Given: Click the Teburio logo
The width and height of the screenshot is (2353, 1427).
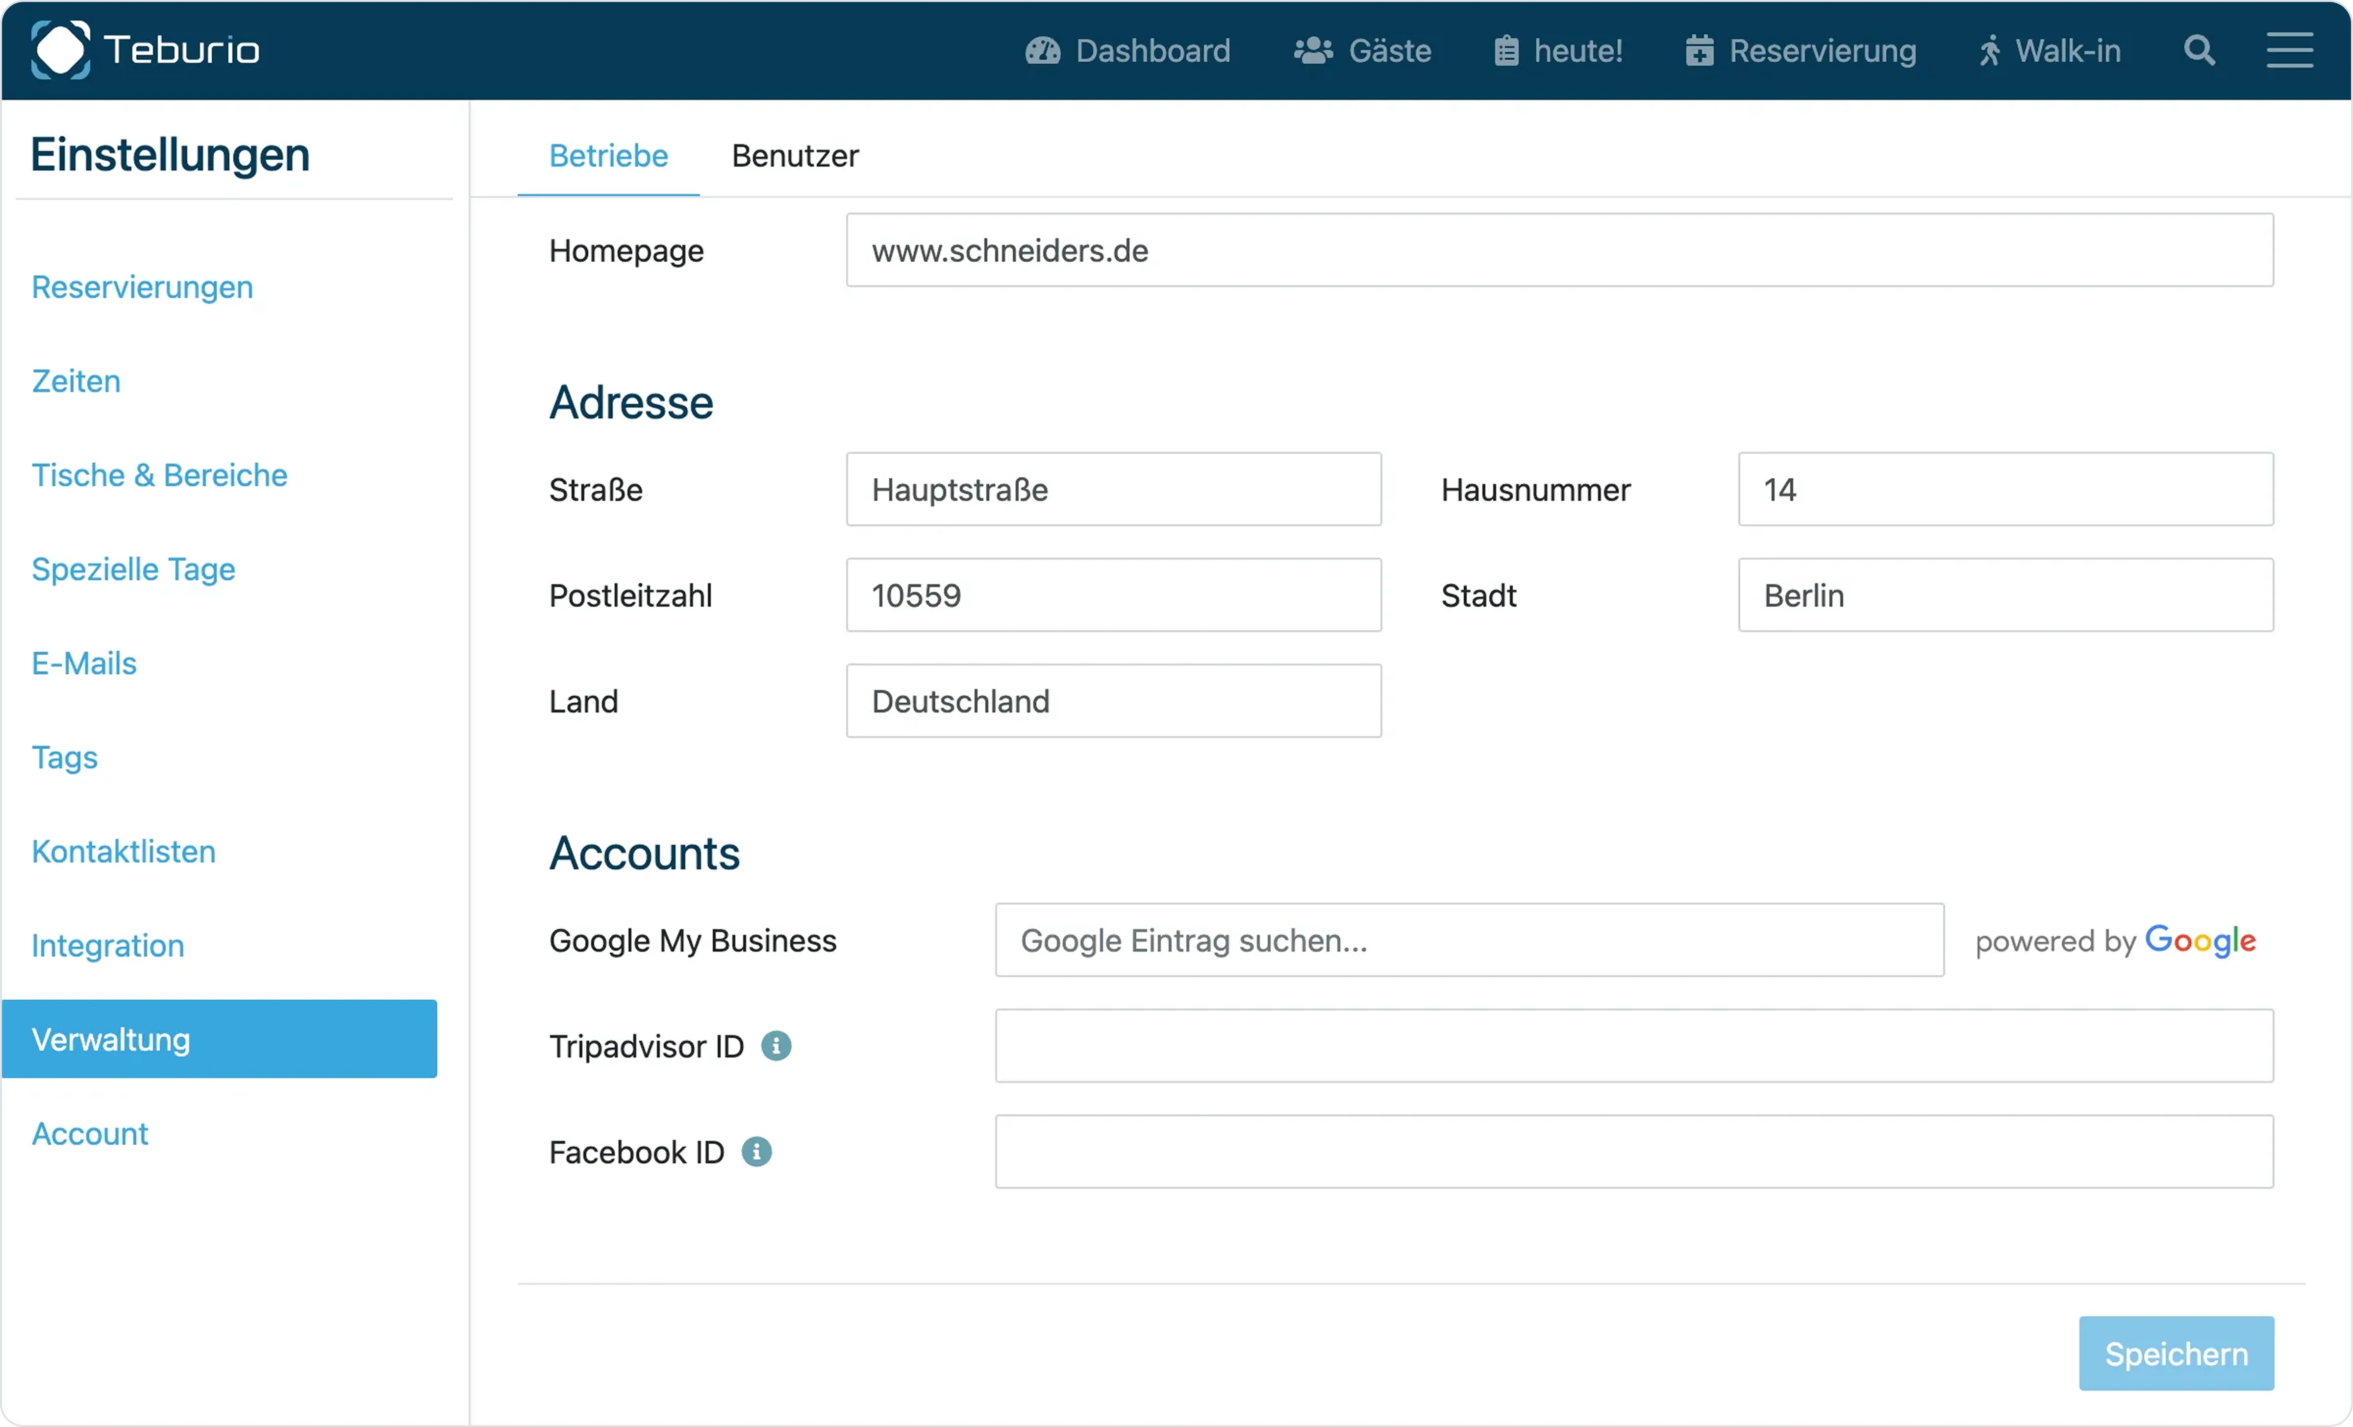Looking at the screenshot, I should click(x=145, y=49).
